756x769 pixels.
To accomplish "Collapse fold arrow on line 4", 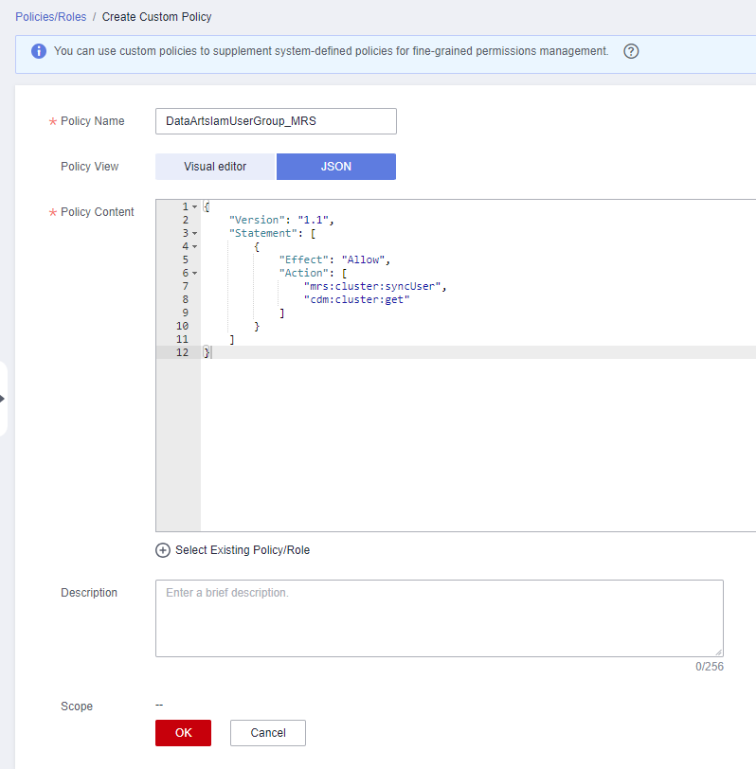I will [195, 246].
